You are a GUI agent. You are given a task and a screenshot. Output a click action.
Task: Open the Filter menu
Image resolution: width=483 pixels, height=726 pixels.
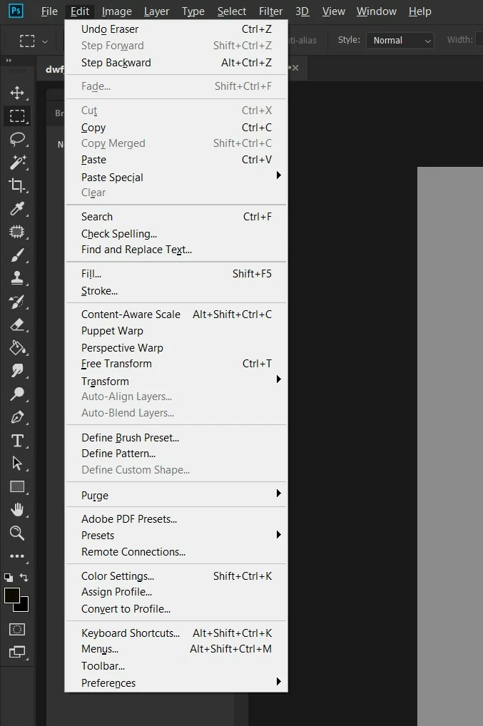coord(270,11)
